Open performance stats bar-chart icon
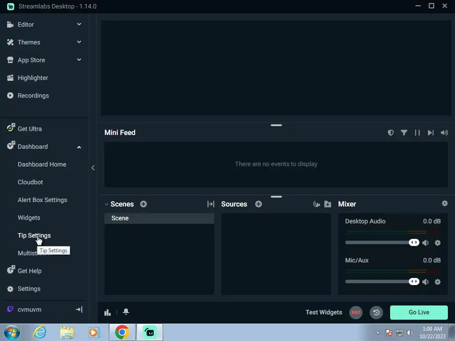This screenshot has width=455, height=341. [108, 313]
